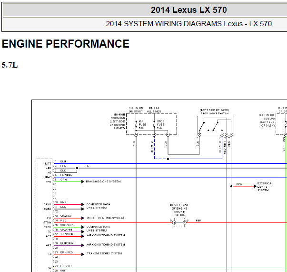The height and width of the screenshot is (272, 287).
Task: Click the "EXTERIOR LIGHTS SYSTEM" reference
Action: 264,187
